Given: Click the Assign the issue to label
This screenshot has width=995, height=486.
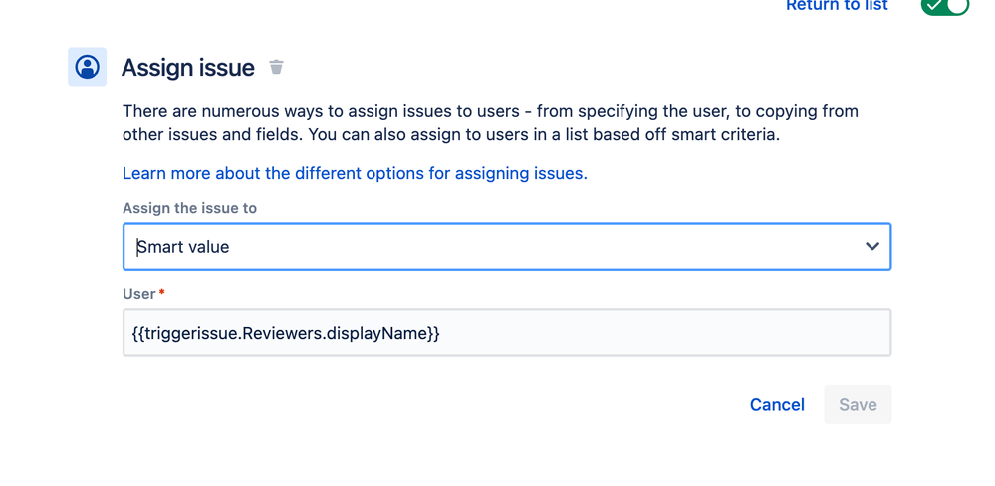Looking at the screenshot, I should click(x=189, y=208).
